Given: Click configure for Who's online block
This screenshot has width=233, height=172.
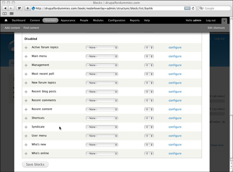Looking at the screenshot, I should point(175,153).
